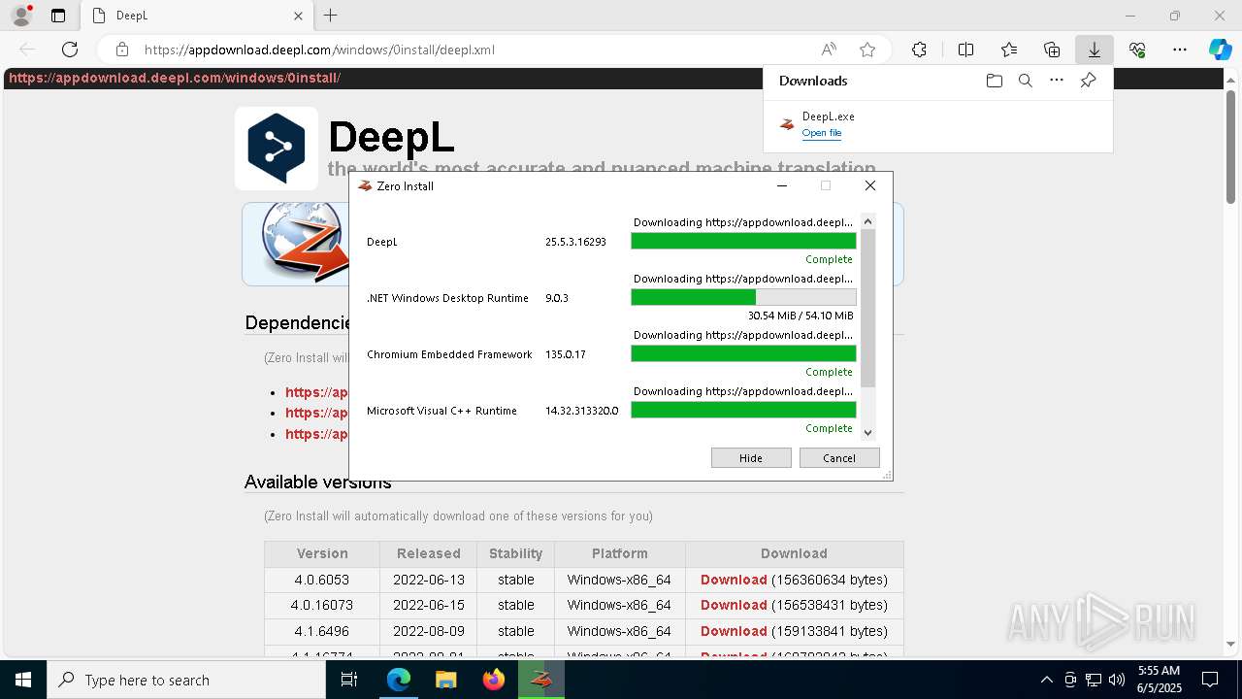Click the Edge profile avatar icon
Screen dimensions: 1242x699
pyautogui.click(x=21, y=16)
